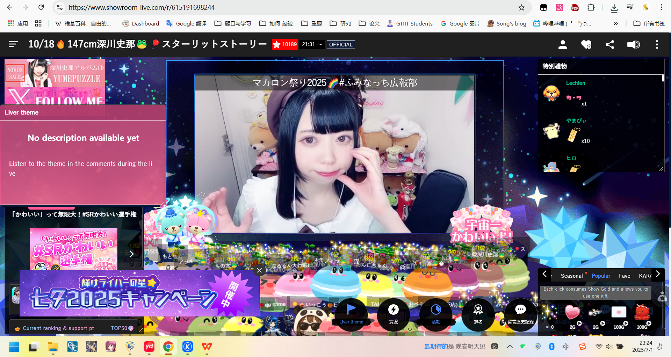Click the share icon in the header
This screenshot has height=357, width=671.
coord(610,44)
